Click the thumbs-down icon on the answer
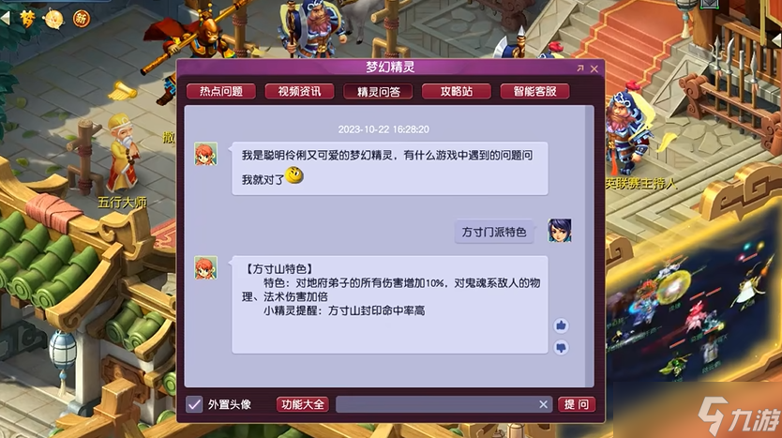 (x=561, y=347)
